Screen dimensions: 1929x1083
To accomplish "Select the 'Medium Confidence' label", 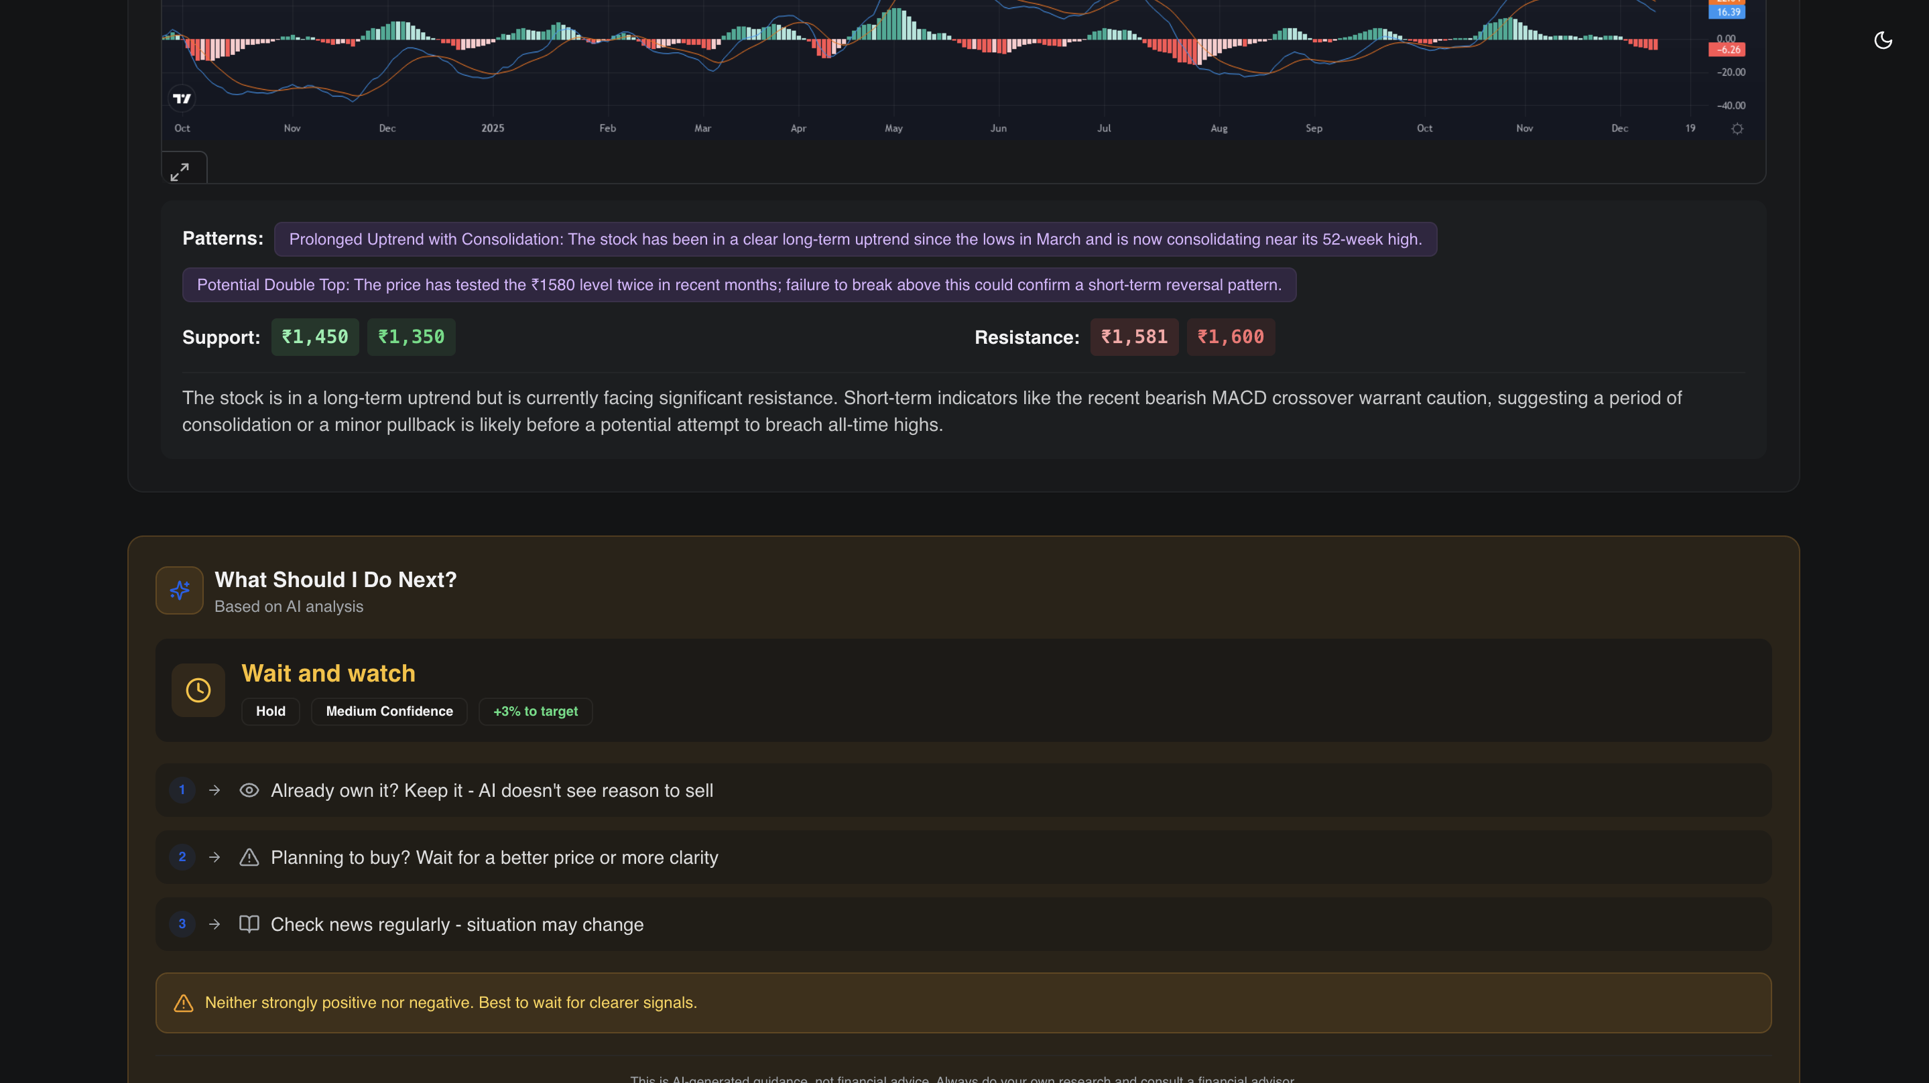I will coord(389,711).
